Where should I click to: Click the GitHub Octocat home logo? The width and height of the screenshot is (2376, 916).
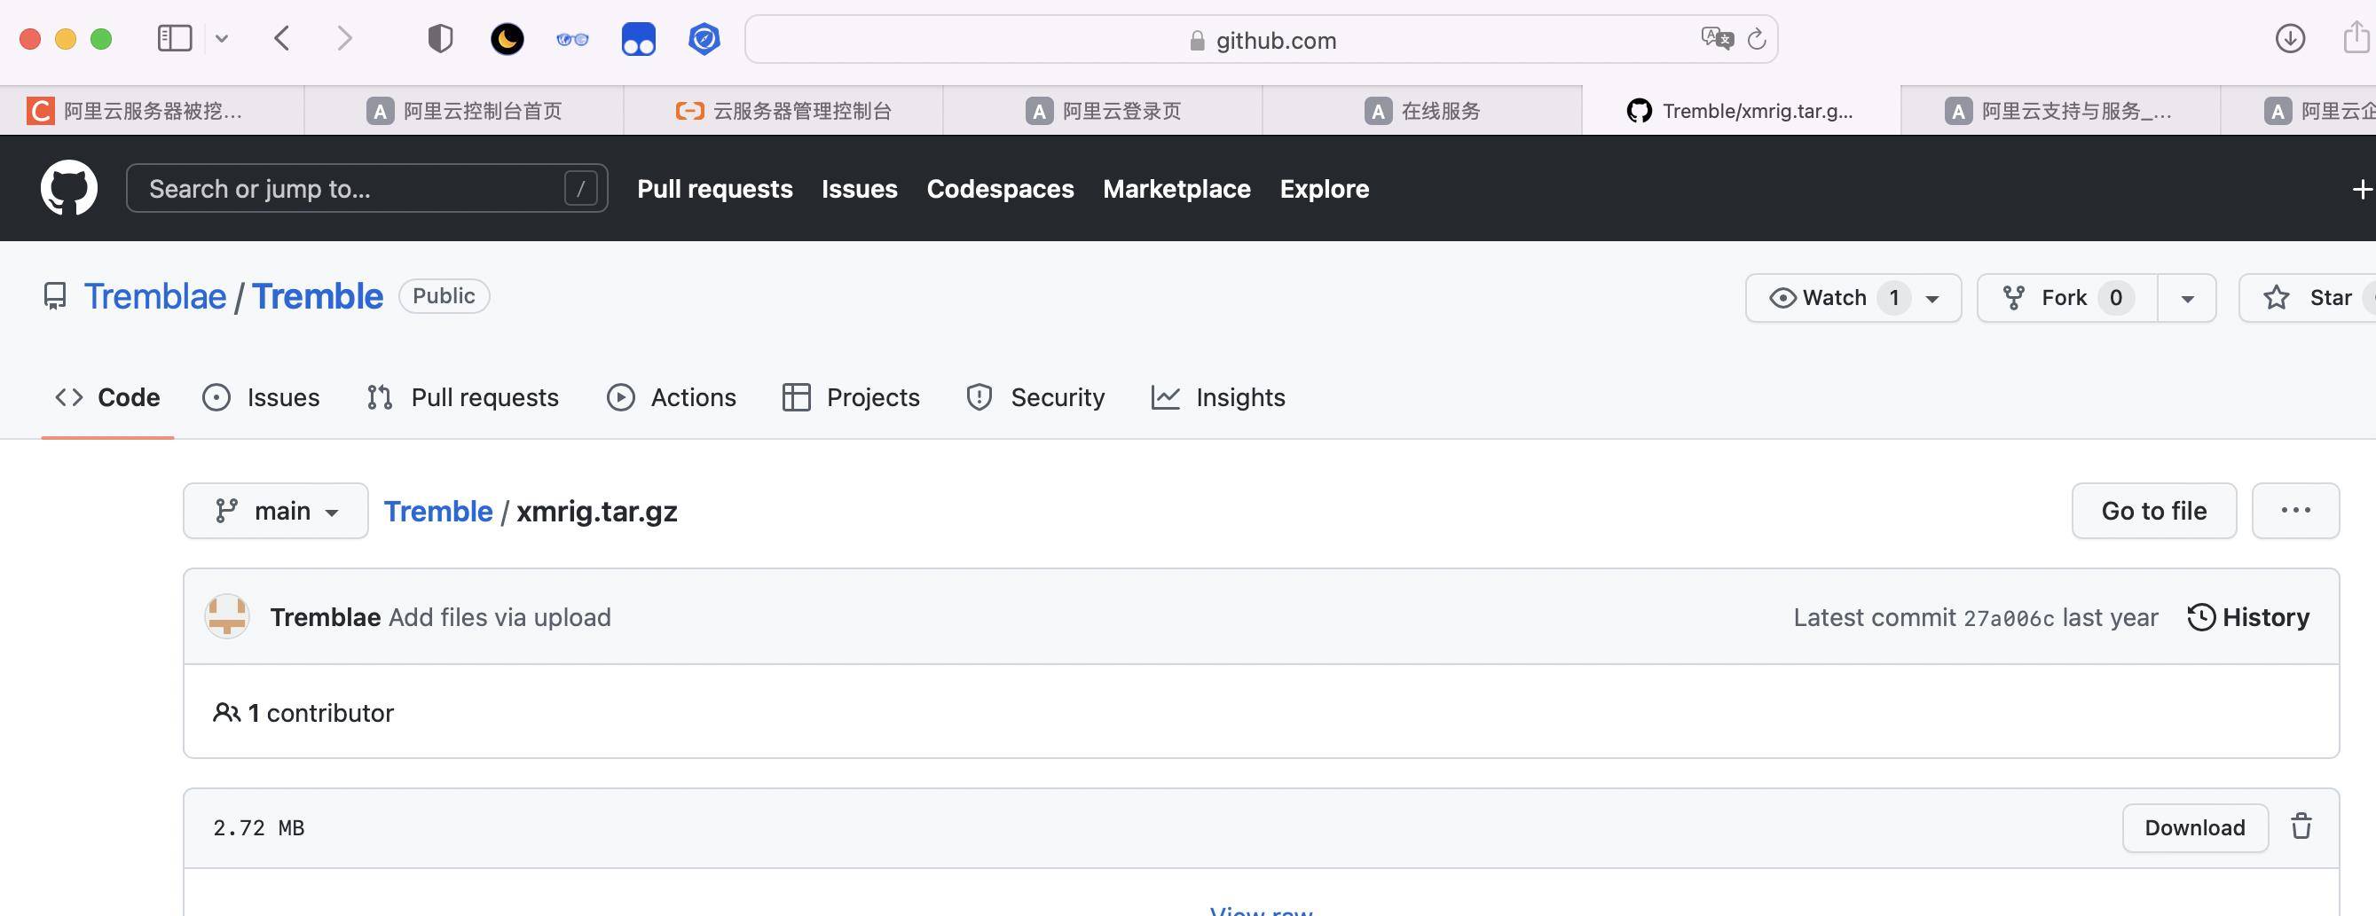coord(69,188)
